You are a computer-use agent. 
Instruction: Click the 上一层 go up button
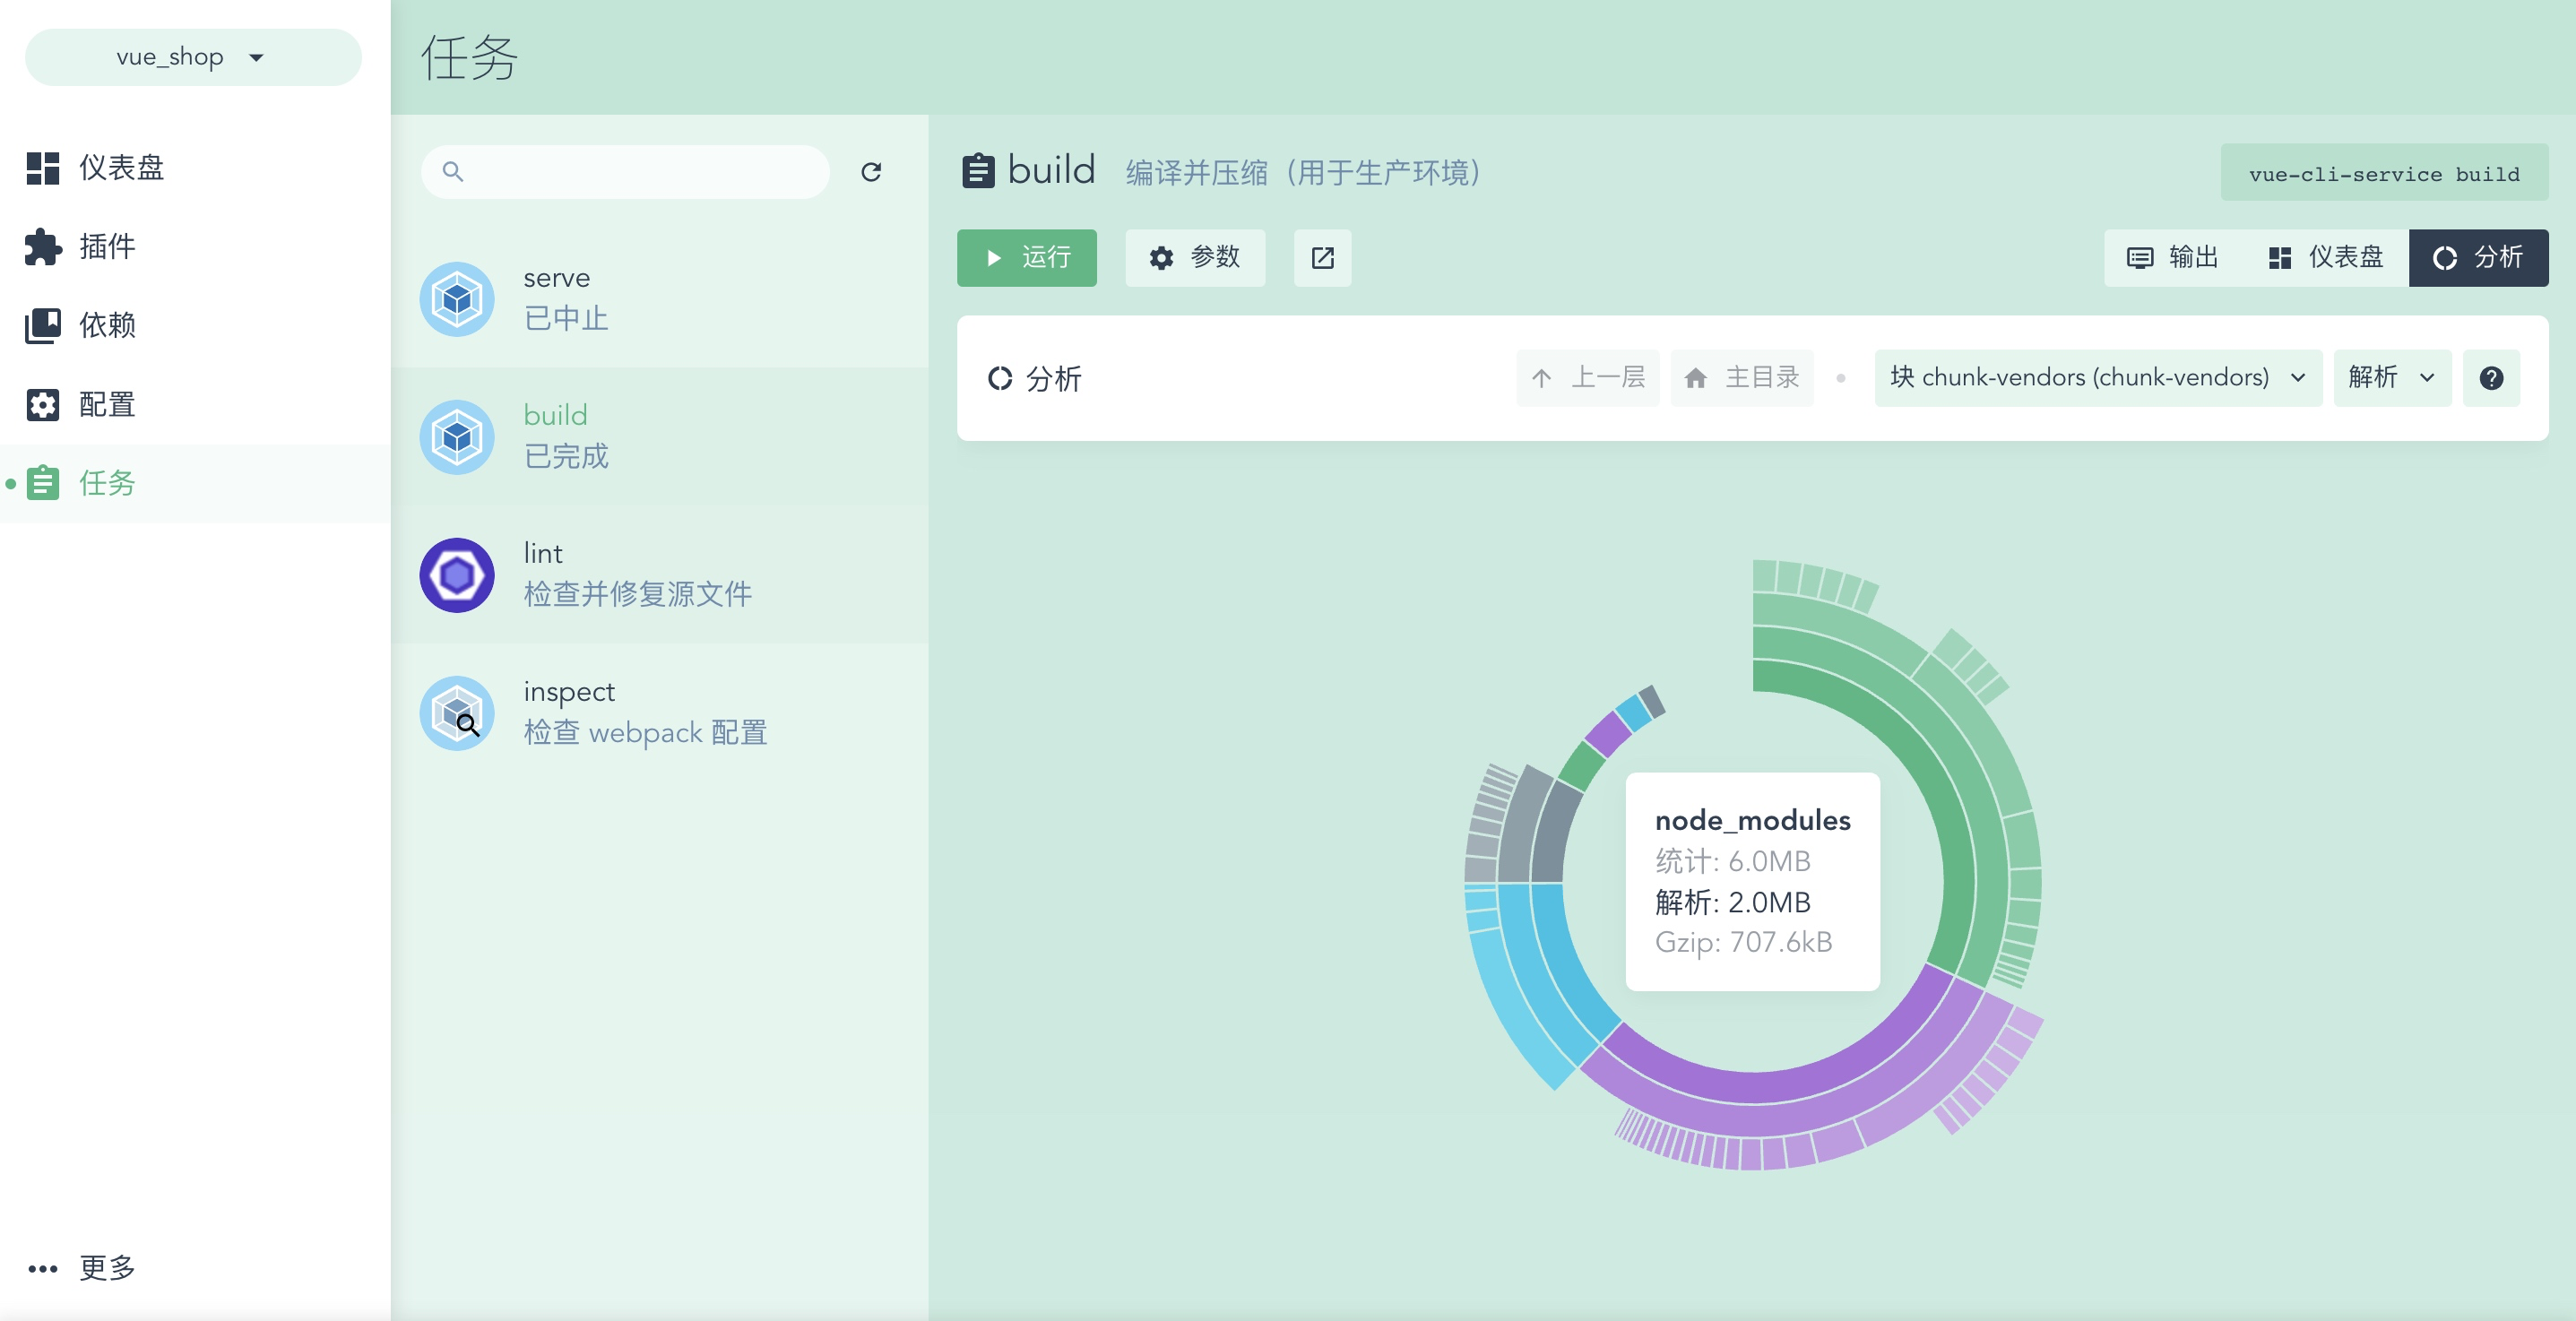click(x=1587, y=378)
